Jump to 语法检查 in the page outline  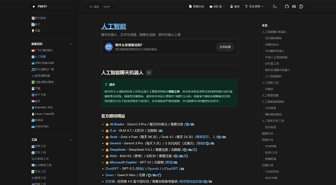coord(271,127)
